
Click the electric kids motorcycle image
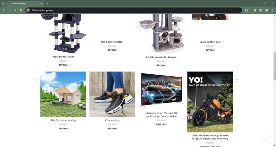[x=210, y=102]
